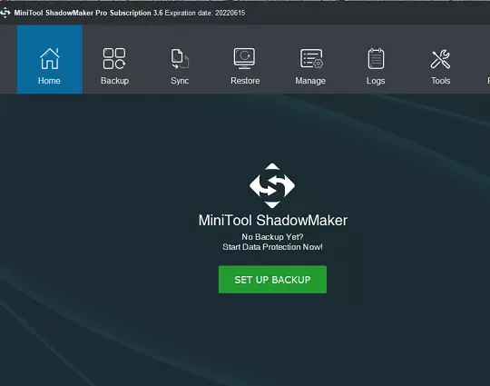The image size is (490, 386).
Task: Go to the Restore tab label
Action: (x=245, y=81)
